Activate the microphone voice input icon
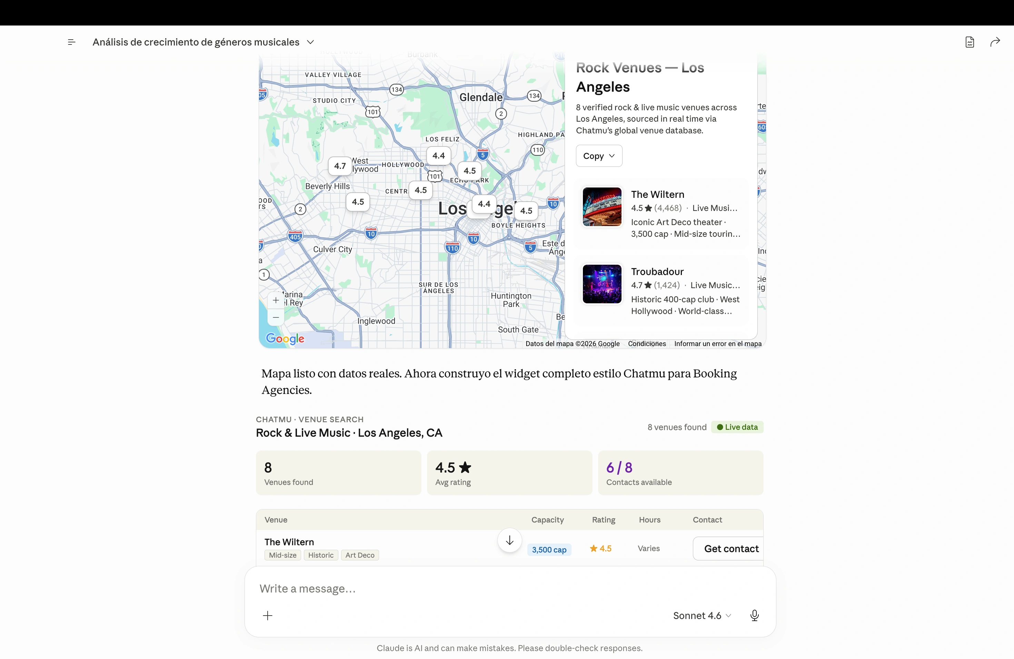1014x659 pixels. tap(755, 616)
